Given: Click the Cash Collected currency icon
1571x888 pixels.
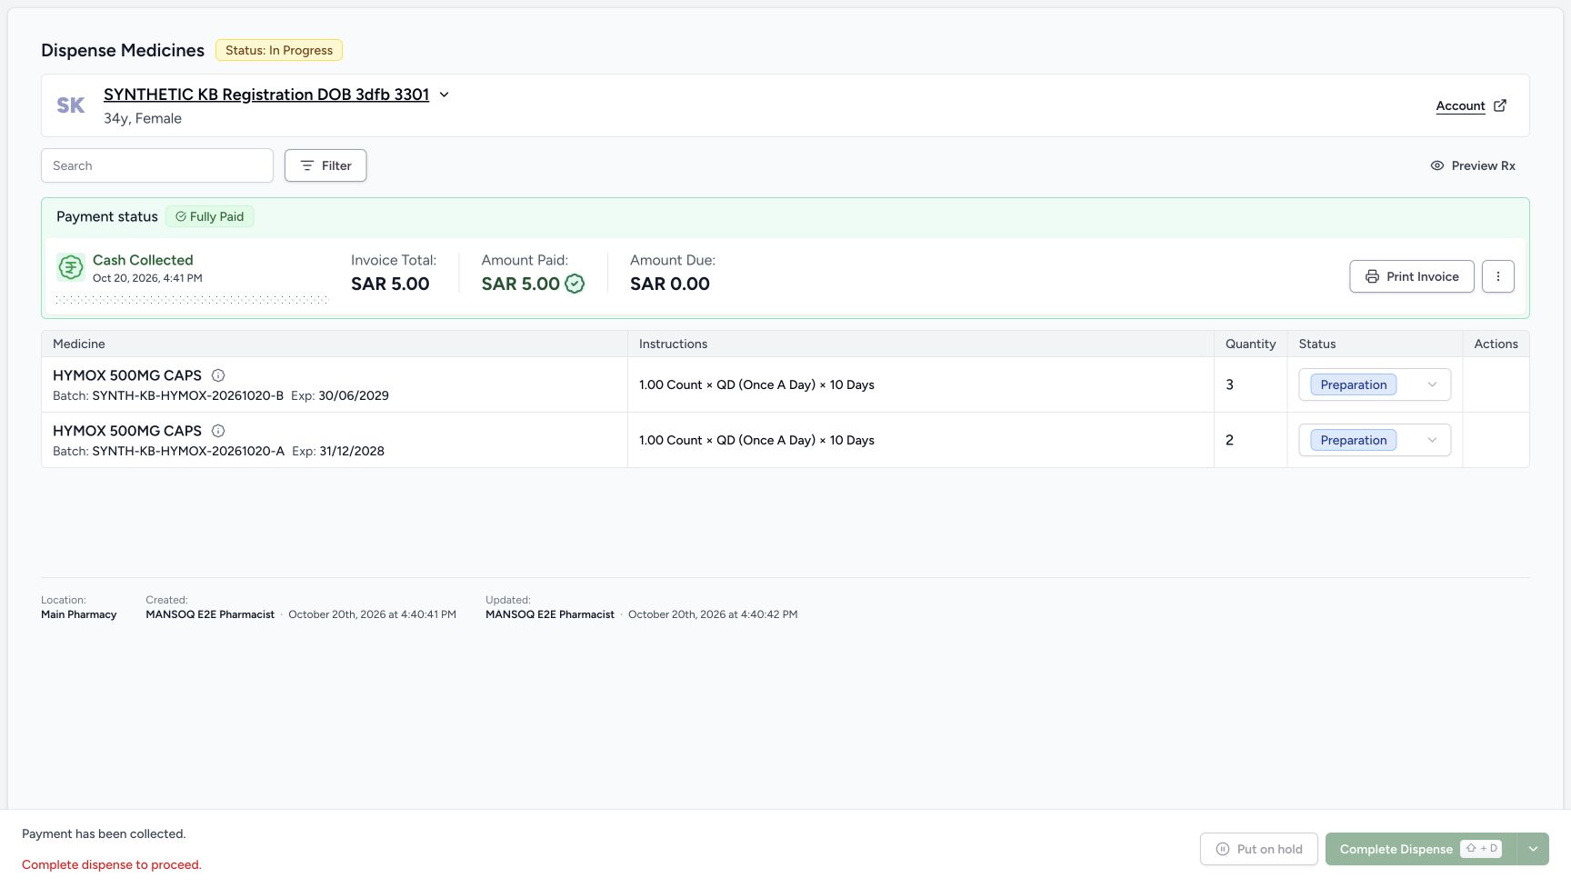Looking at the screenshot, I should (71, 267).
